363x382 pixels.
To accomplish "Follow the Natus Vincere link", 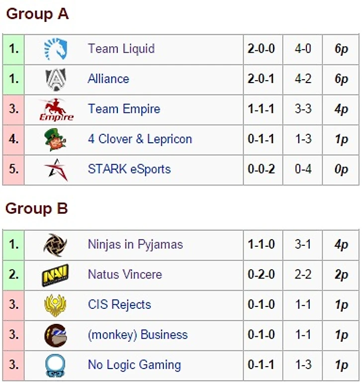I will (125, 275).
